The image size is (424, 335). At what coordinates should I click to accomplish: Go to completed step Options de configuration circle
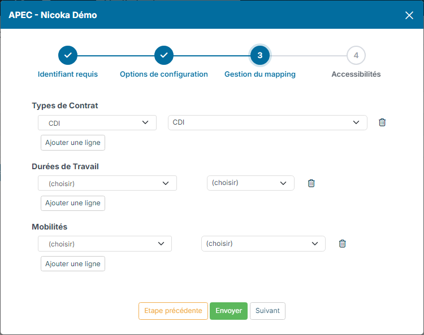coord(164,55)
